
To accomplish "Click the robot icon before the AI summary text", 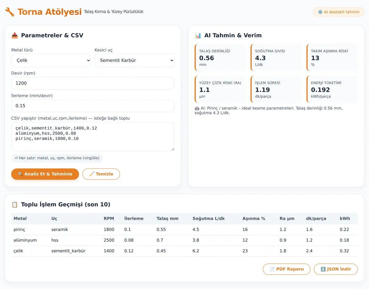I will pos(197,108).
